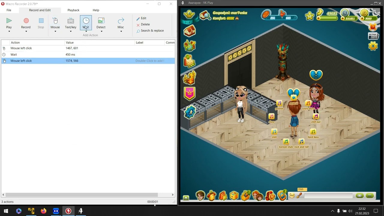Click the Delete action button

click(x=143, y=25)
